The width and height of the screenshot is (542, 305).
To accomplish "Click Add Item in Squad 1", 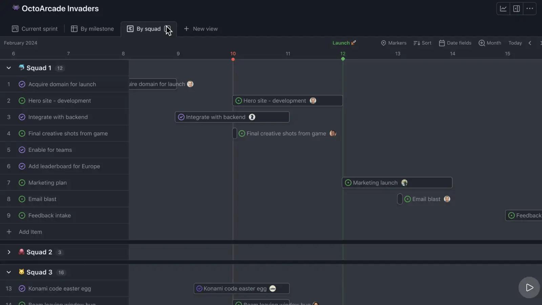I will (x=30, y=232).
